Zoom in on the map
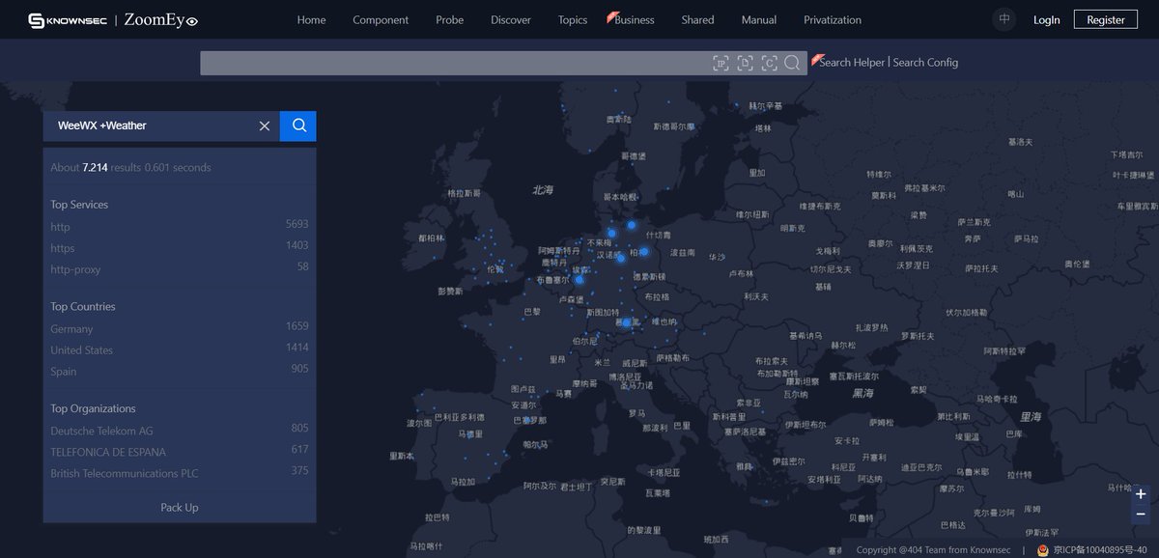 [x=1141, y=494]
